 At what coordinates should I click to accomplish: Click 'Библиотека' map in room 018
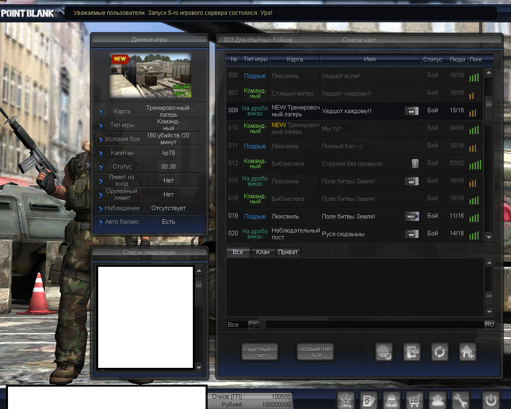coord(288,199)
